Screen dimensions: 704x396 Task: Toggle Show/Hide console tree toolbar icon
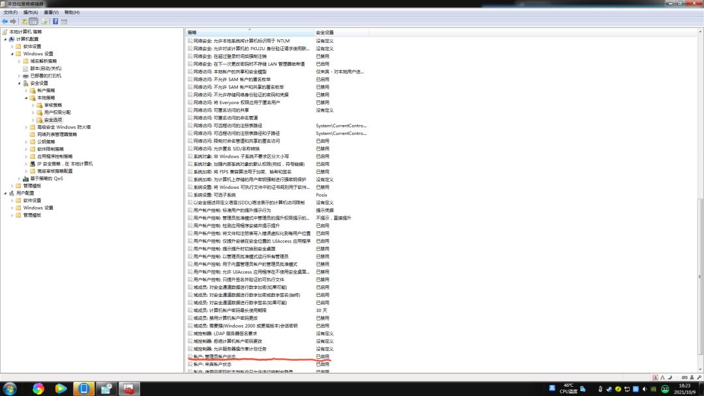33,21
